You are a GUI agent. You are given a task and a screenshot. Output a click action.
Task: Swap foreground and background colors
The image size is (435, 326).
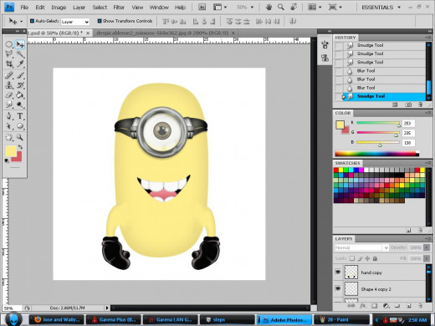click(20, 147)
